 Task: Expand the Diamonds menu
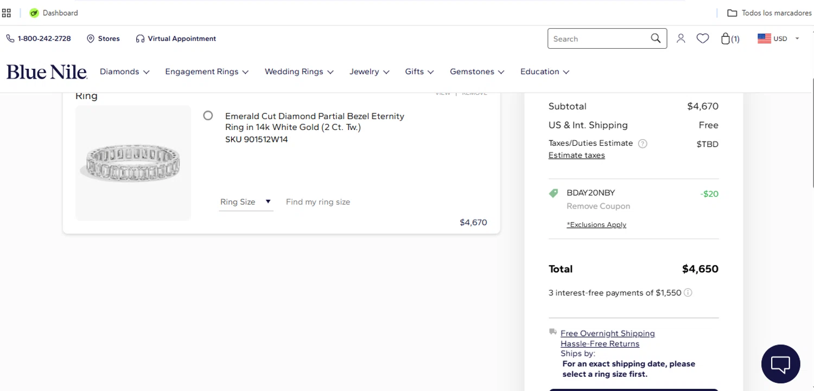[125, 71]
